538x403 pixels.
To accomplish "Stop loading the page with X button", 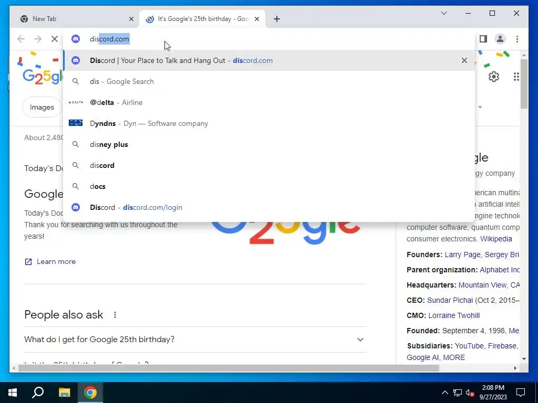I will (55, 39).
